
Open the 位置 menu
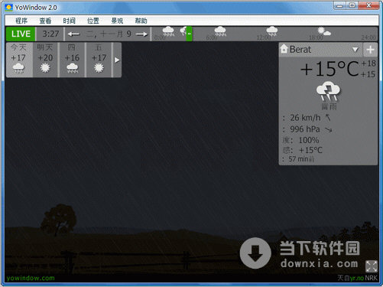(93, 21)
